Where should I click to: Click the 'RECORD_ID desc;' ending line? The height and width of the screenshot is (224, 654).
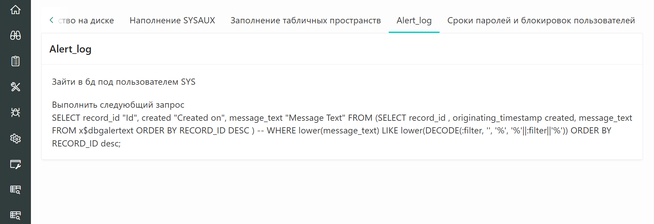[x=86, y=144]
